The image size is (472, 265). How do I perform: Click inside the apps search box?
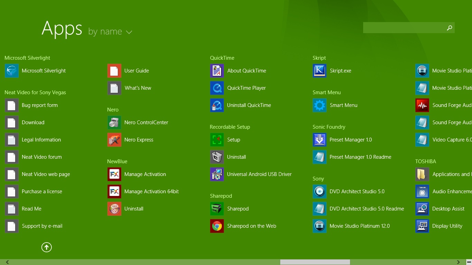[x=404, y=28]
